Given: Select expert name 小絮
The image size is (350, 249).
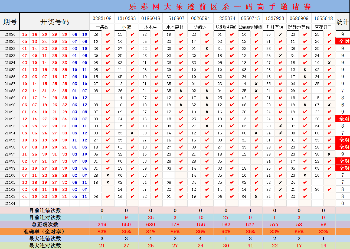Looking at the screenshot, I should pyautogui.click(x=126, y=27).
